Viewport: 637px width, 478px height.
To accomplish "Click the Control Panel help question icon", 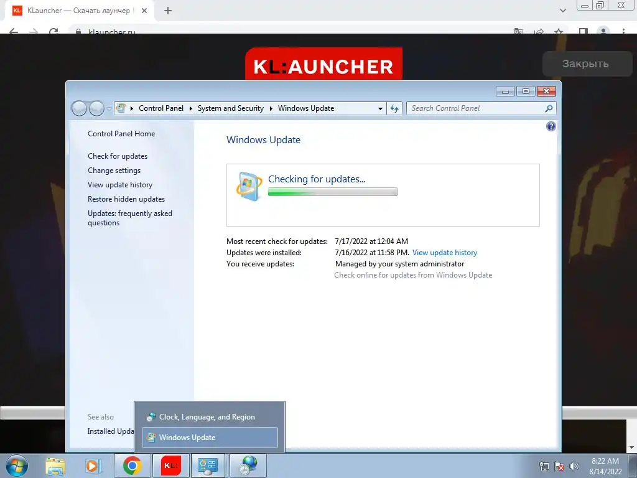I will point(551,126).
